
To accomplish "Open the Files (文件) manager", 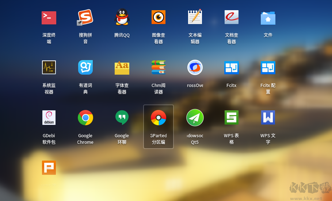I will 268,17.
